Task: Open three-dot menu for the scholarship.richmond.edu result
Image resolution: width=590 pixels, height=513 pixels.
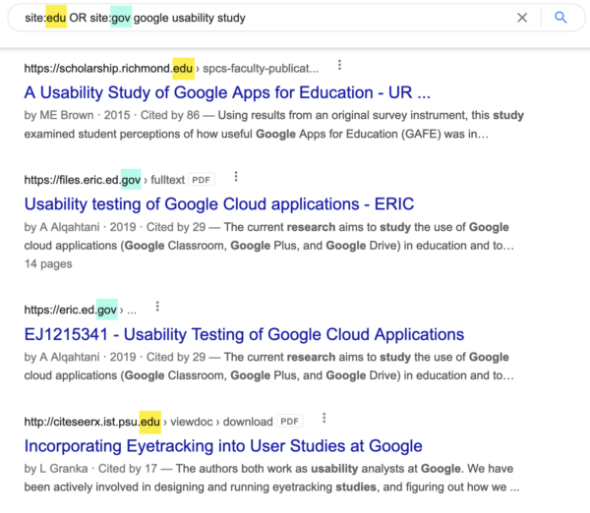Action: coord(339,65)
